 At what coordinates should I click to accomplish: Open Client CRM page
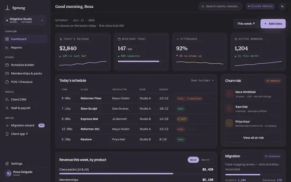[x=25, y=100]
